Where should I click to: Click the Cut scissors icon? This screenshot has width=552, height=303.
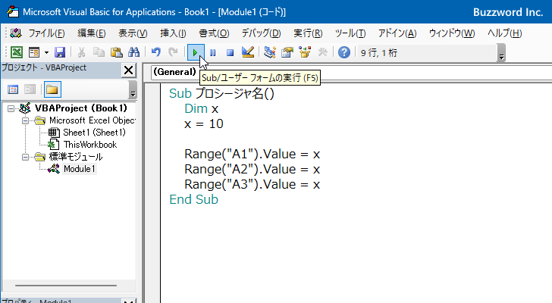tap(81, 53)
